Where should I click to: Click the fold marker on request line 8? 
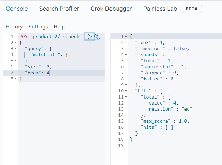click(15, 79)
